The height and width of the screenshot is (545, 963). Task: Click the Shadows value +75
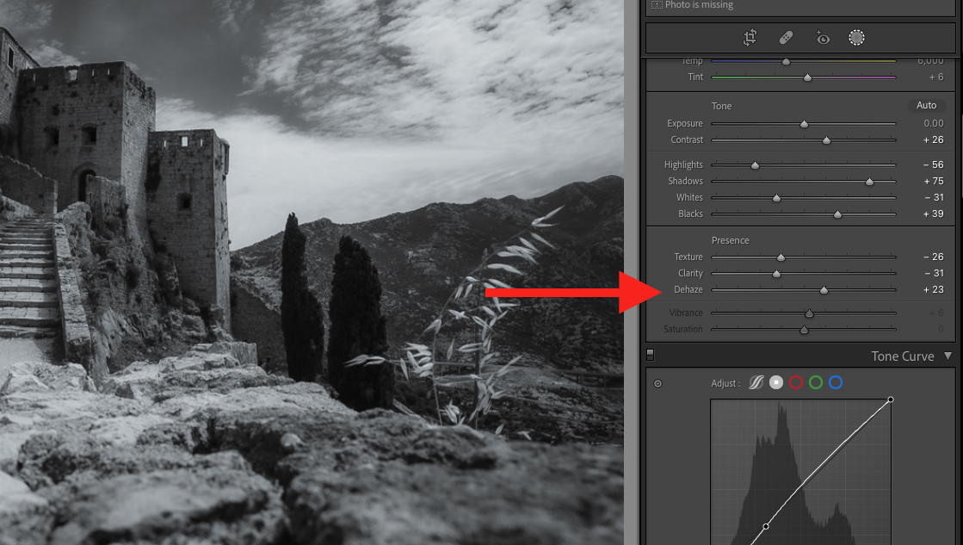tap(934, 182)
